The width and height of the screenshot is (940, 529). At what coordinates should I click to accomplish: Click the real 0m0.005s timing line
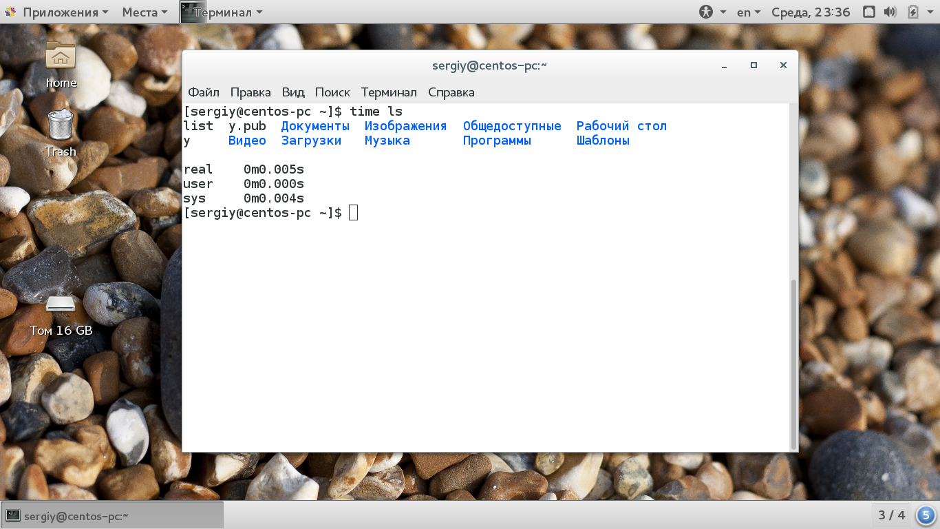click(244, 169)
